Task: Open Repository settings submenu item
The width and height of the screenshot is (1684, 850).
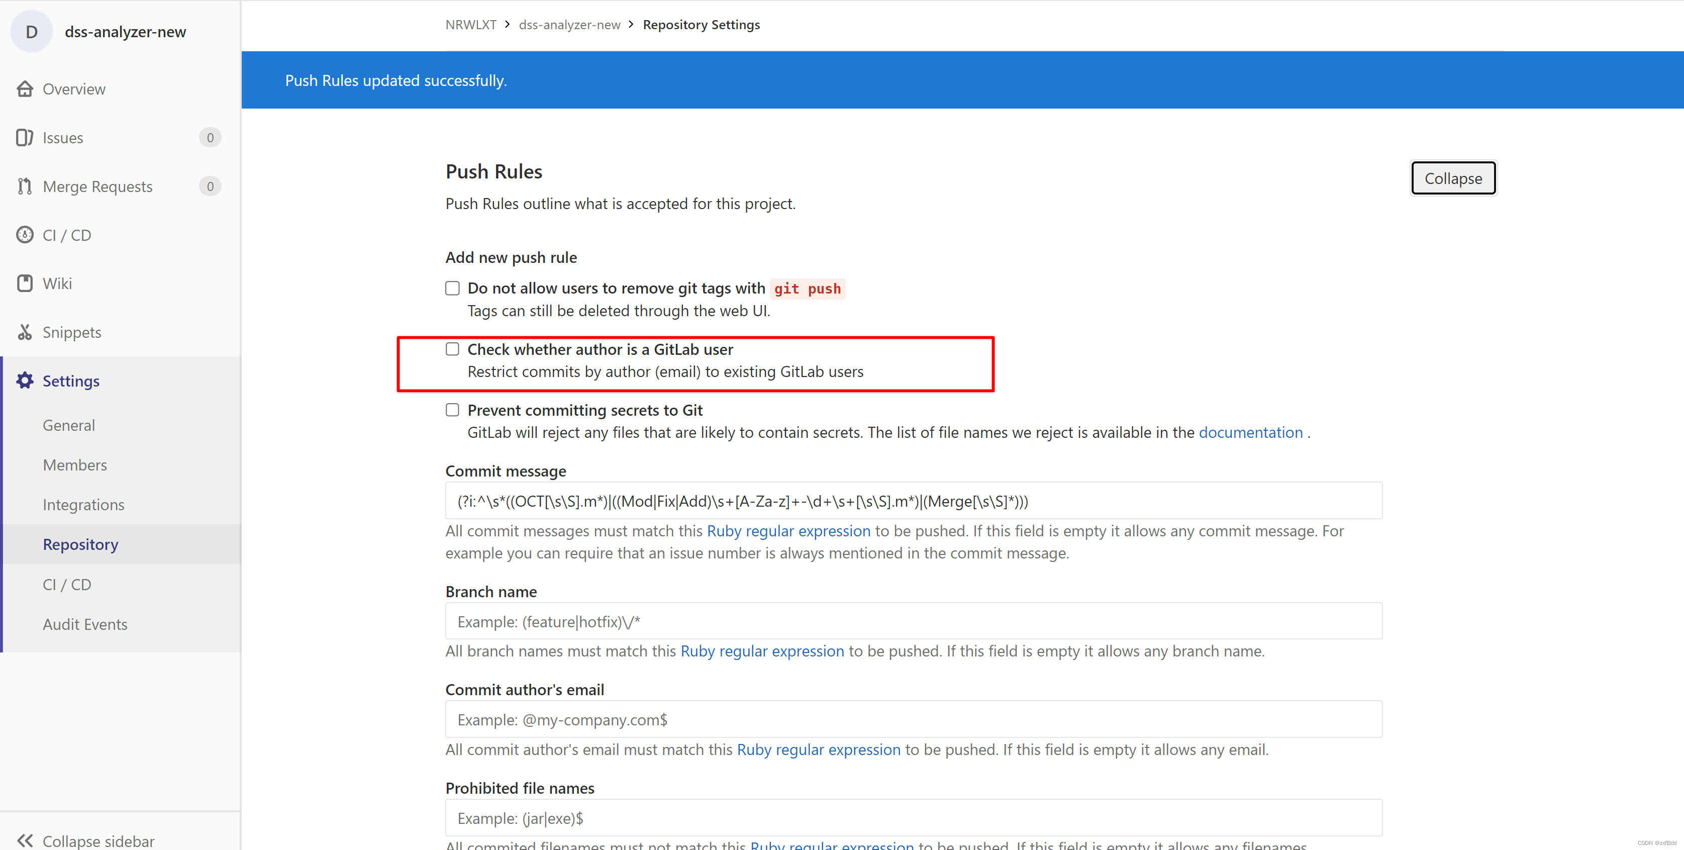Action: 80,545
